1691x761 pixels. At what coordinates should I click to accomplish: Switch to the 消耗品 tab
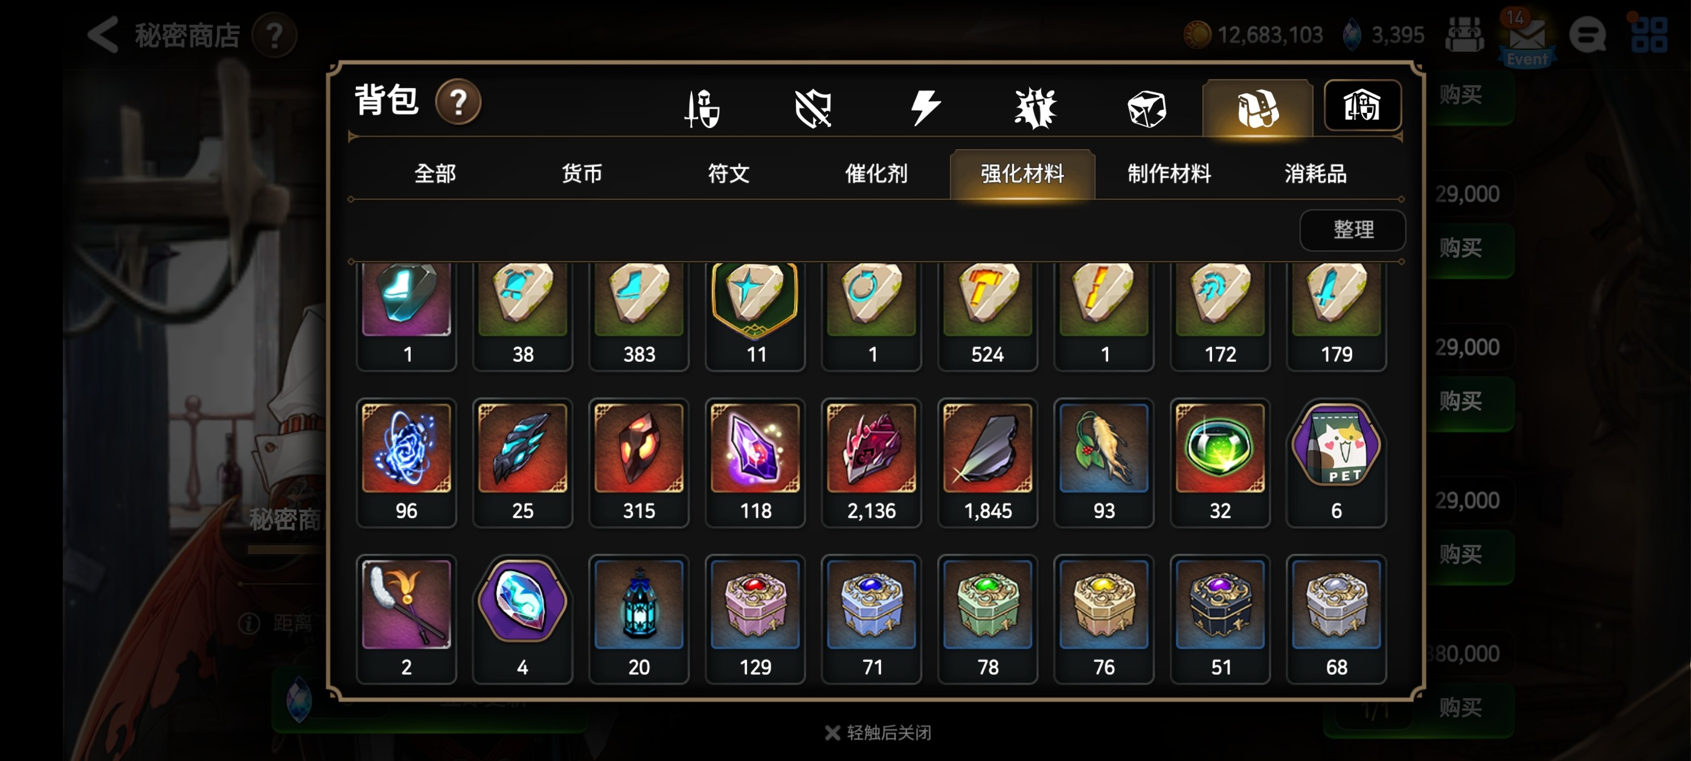coord(1315,174)
